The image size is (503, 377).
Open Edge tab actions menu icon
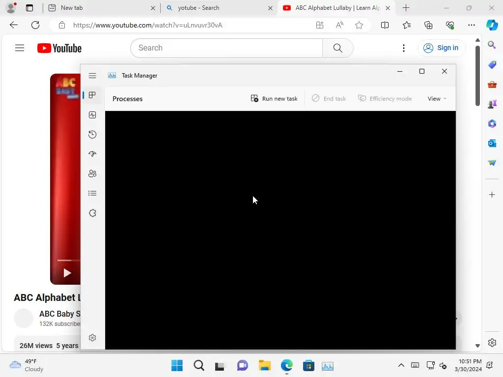pyautogui.click(x=29, y=8)
